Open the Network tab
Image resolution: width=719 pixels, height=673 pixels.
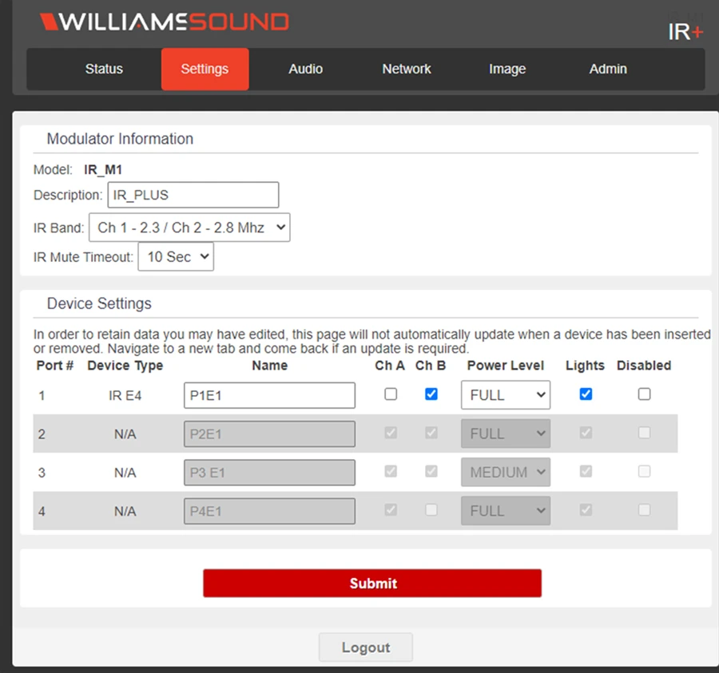click(406, 69)
